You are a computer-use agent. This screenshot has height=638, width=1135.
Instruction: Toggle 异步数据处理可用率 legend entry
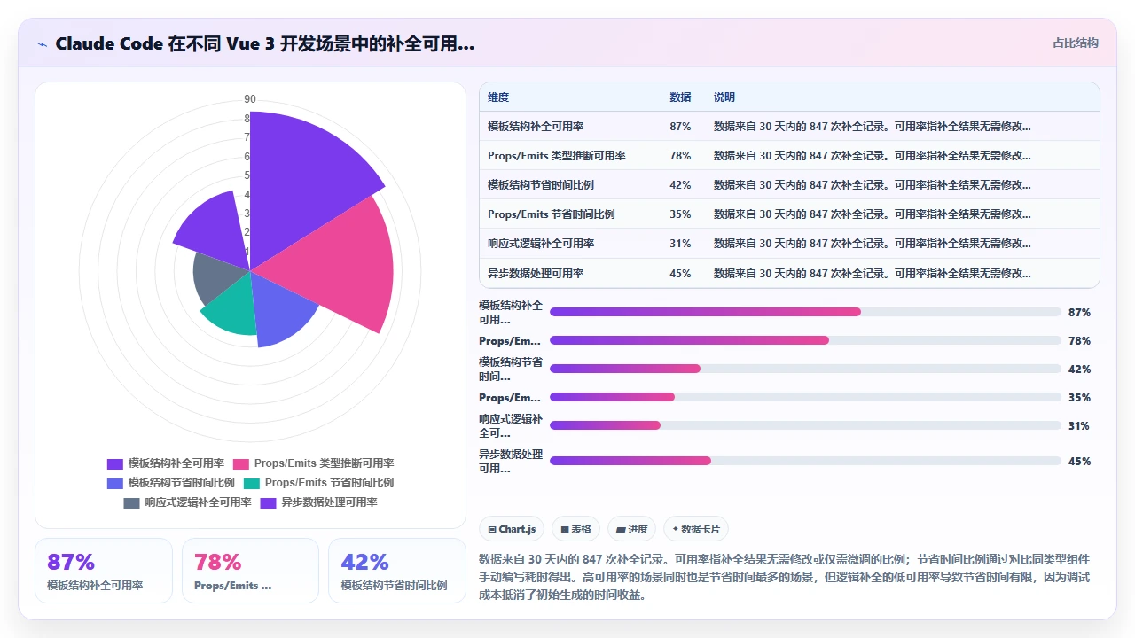pyautogui.click(x=318, y=502)
